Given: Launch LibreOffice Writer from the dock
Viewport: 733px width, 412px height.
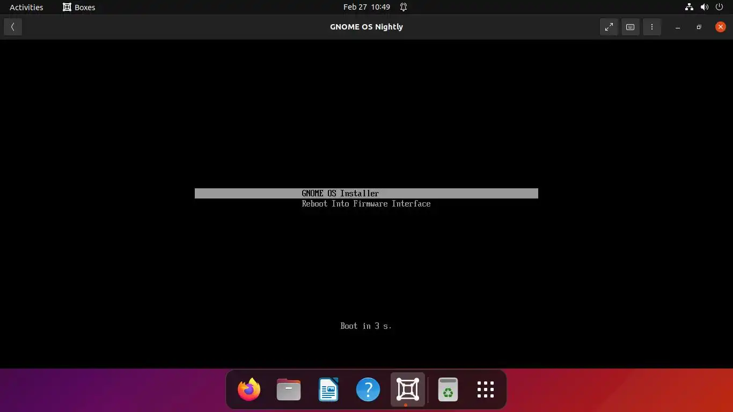Looking at the screenshot, I should 328,389.
